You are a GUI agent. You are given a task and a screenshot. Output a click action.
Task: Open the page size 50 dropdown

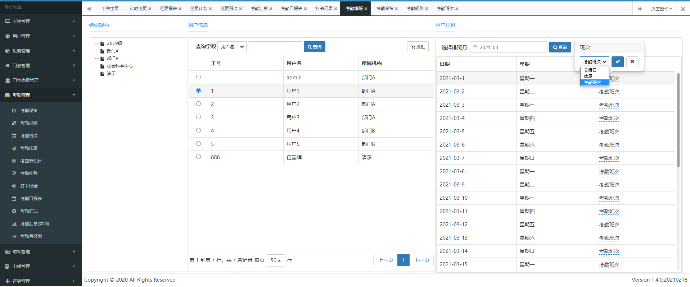tap(275, 260)
